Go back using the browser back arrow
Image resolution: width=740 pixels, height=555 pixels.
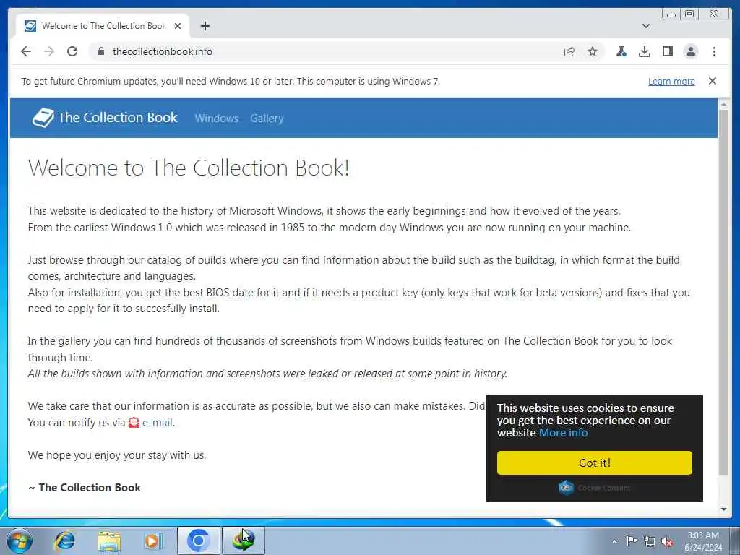coord(26,51)
